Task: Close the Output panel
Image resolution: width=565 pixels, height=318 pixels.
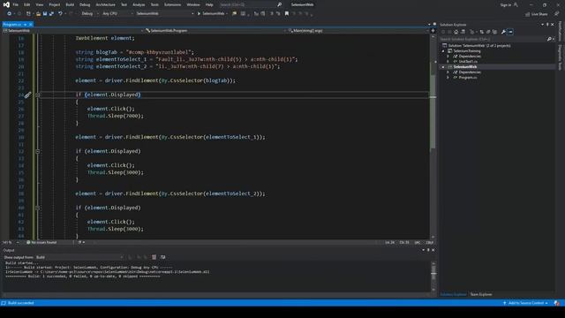Action: click(433, 250)
